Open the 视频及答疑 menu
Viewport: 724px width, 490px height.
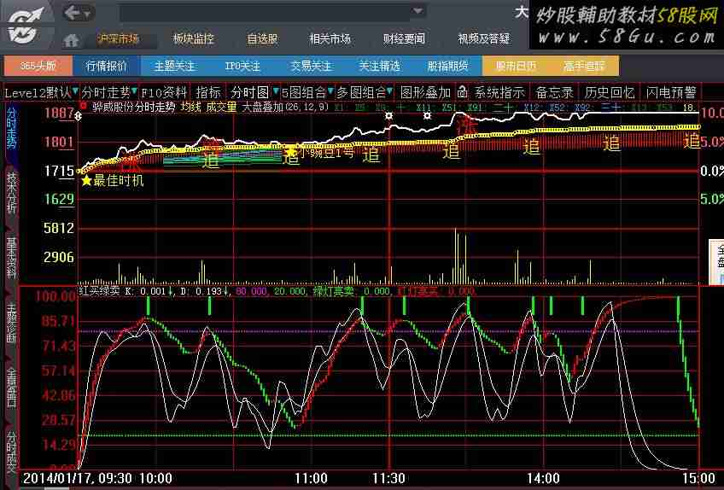coord(484,39)
